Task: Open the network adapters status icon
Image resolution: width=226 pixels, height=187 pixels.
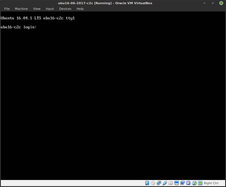Action: tap(159, 183)
